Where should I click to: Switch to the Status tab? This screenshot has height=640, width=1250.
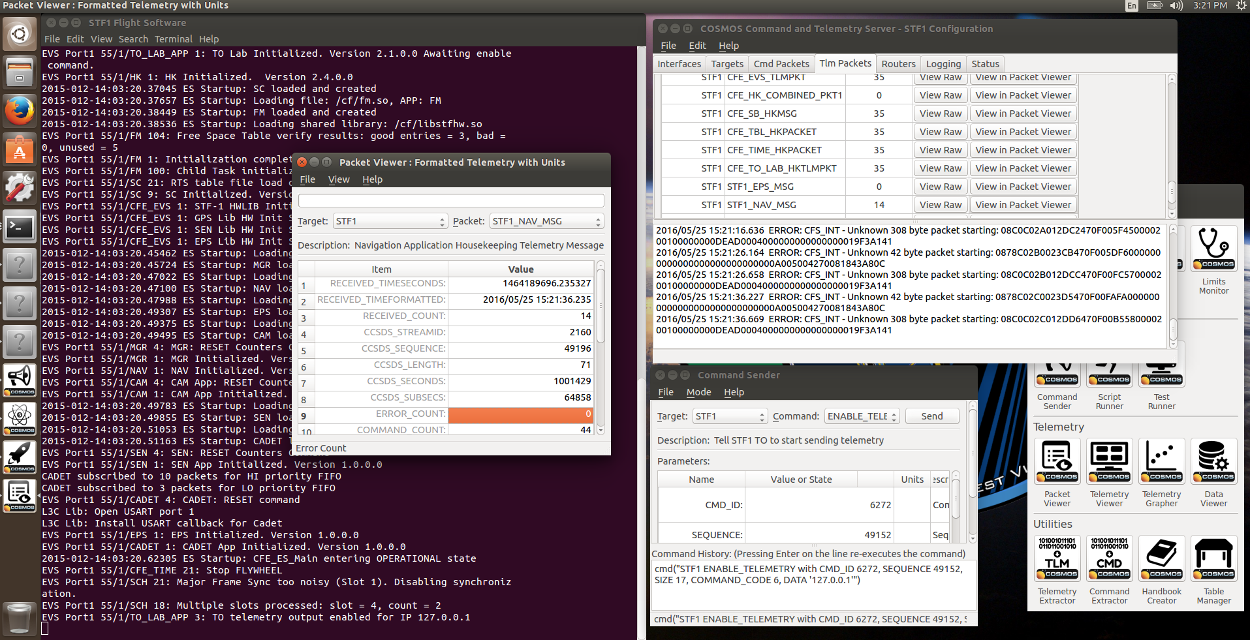click(985, 64)
